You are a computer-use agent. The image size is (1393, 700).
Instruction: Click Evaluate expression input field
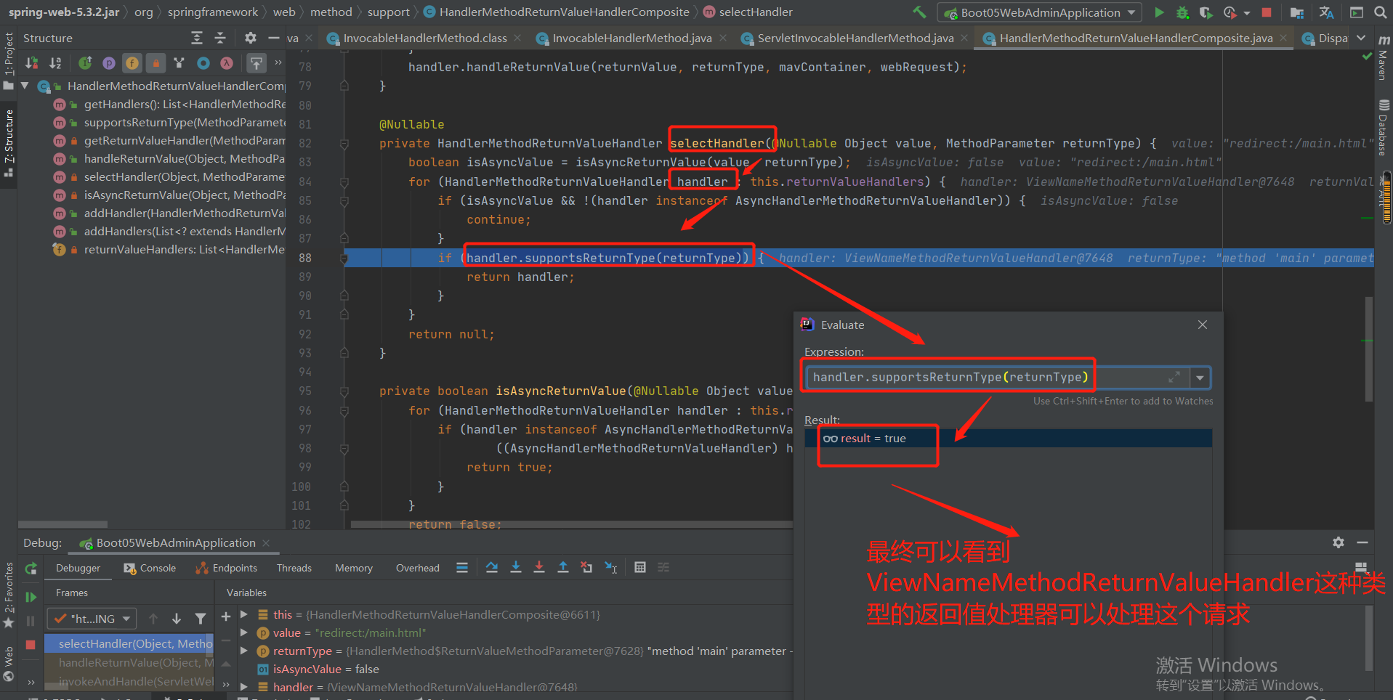[998, 378]
